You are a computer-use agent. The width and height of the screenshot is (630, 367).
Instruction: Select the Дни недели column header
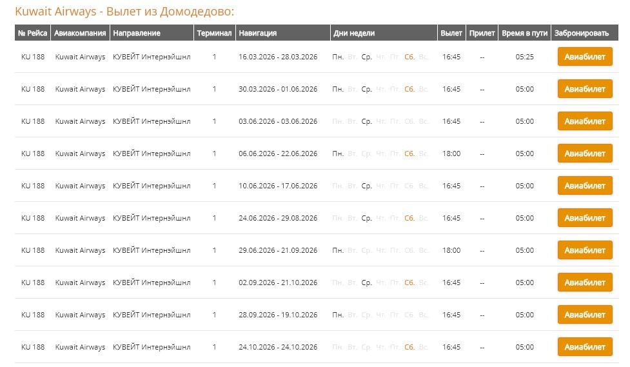(x=354, y=33)
